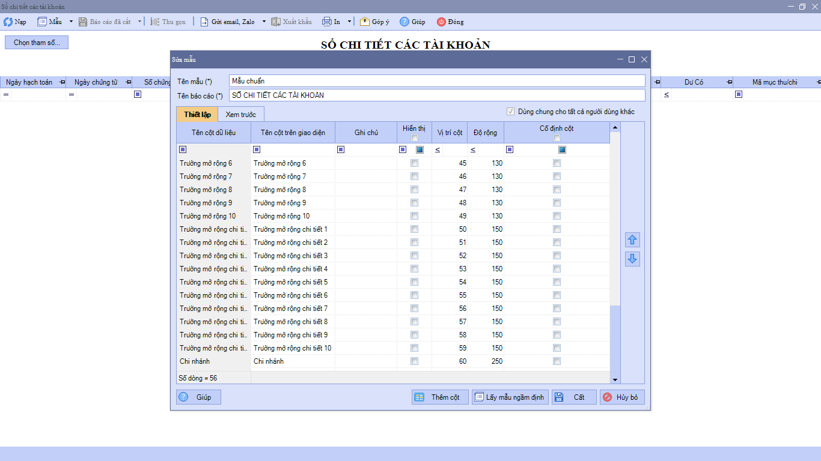Click filter operator icon under Cố định cột

[509, 149]
